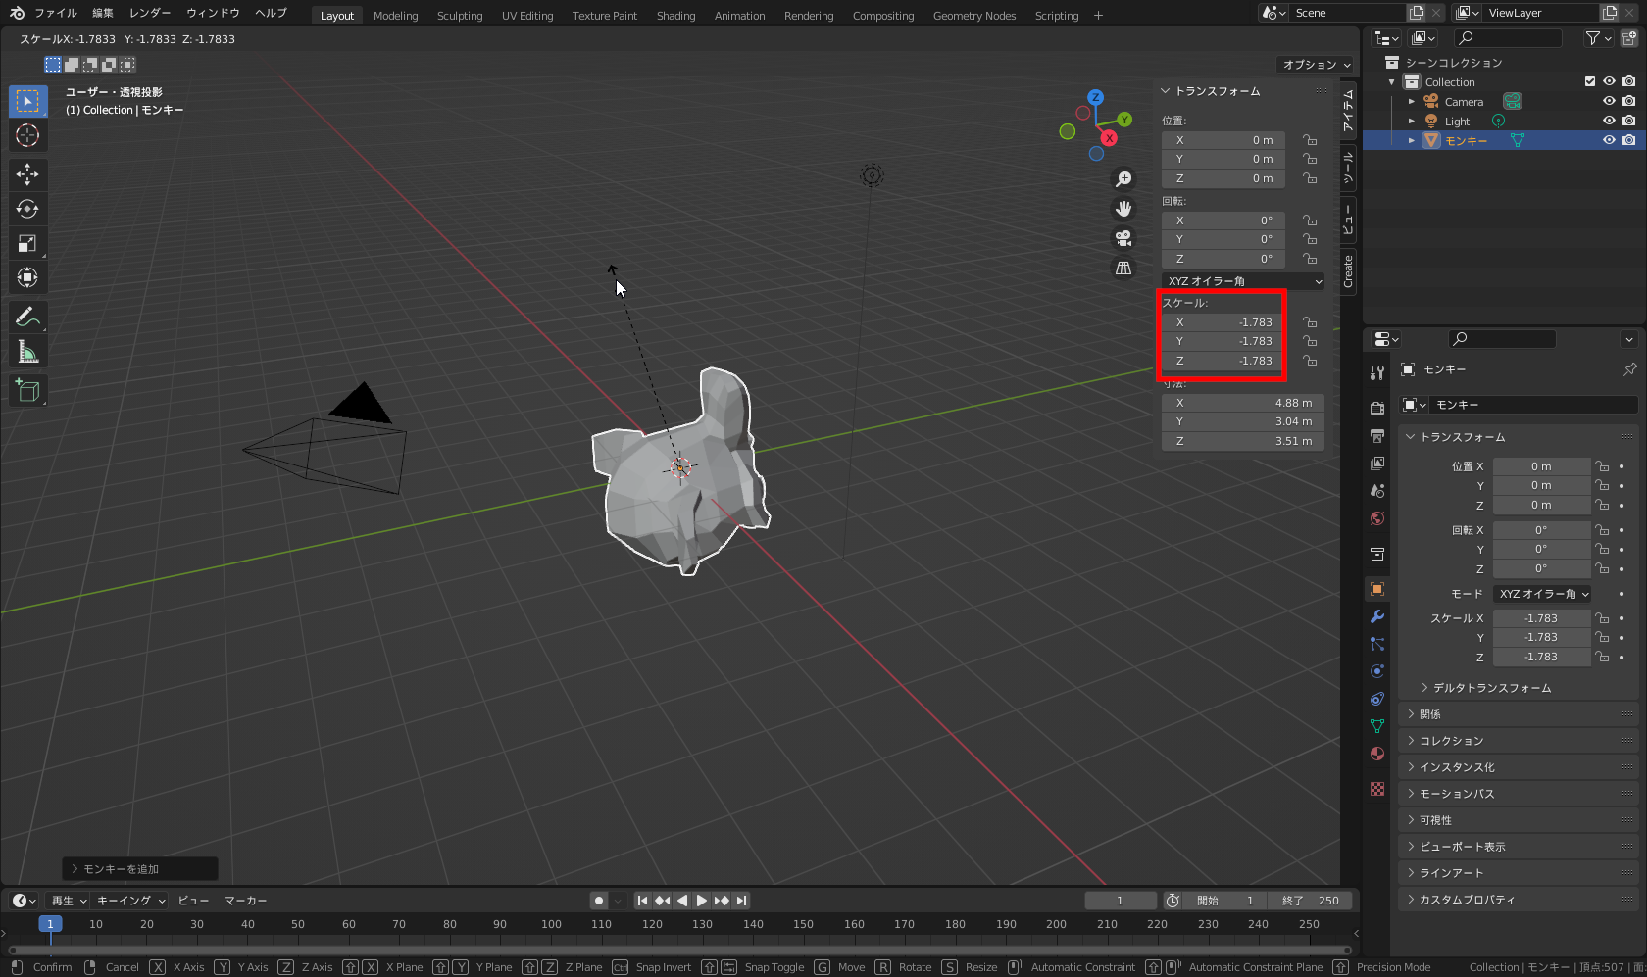The image size is (1647, 977).
Task: Expand the モーションパス panel
Action: click(1519, 794)
